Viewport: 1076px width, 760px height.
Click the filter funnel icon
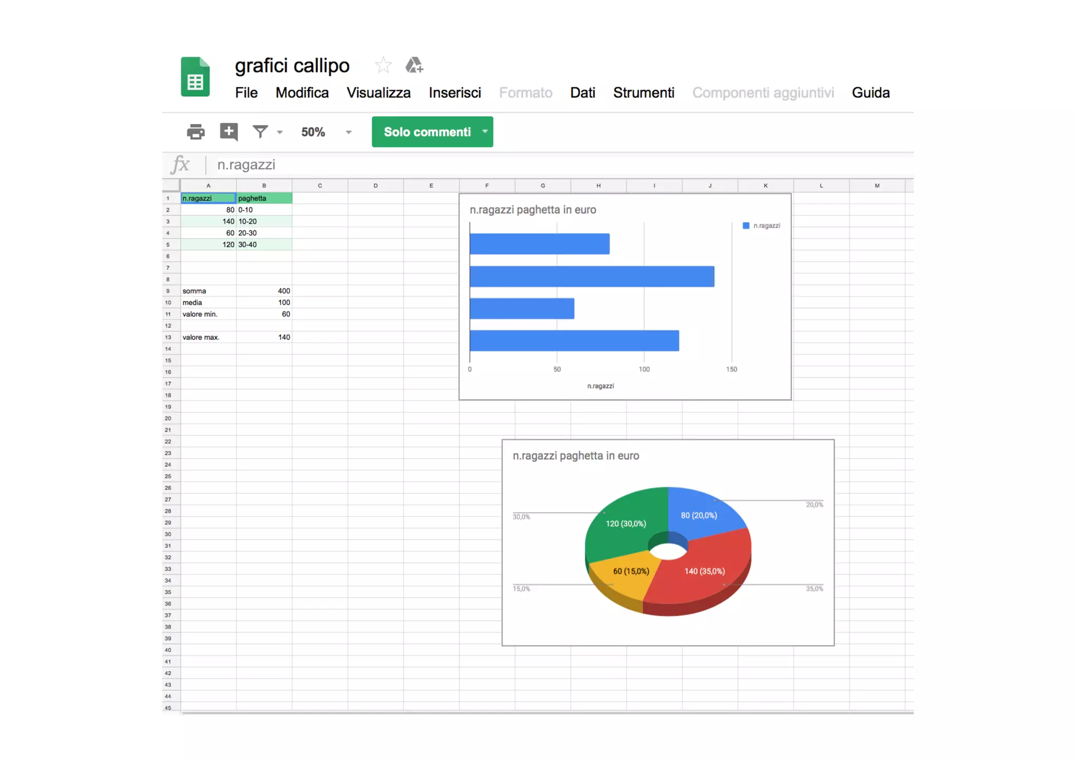click(x=260, y=131)
